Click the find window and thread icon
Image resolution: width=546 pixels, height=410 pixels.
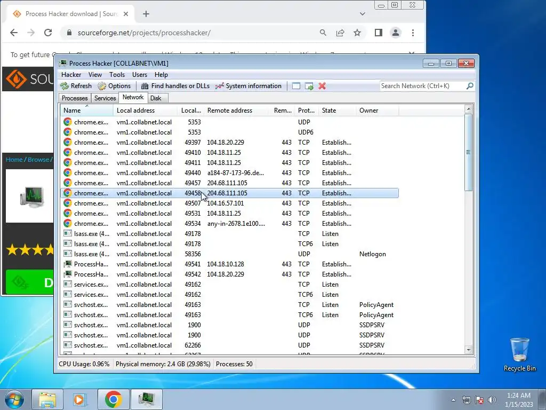(309, 86)
